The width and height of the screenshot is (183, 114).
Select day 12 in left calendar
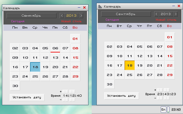(45, 57)
